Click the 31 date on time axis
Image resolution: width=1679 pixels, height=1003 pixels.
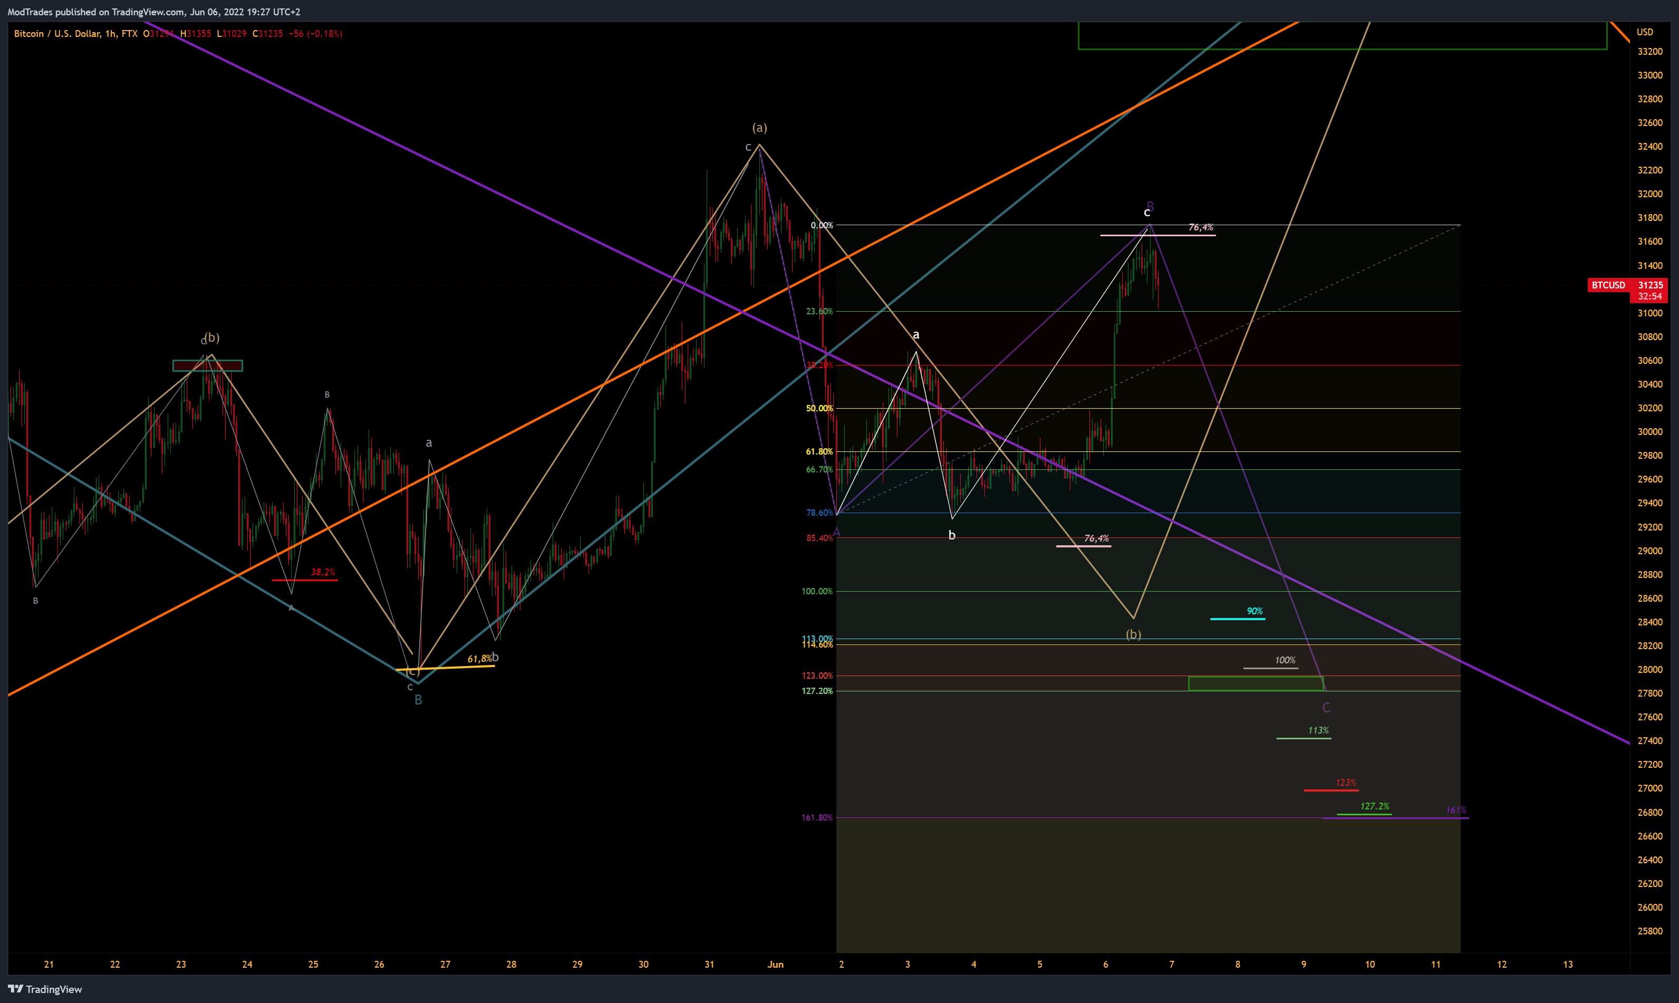pos(709,965)
